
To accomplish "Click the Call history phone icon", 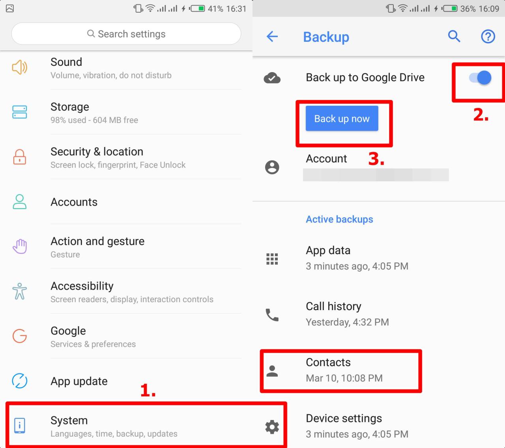I will coord(272,314).
